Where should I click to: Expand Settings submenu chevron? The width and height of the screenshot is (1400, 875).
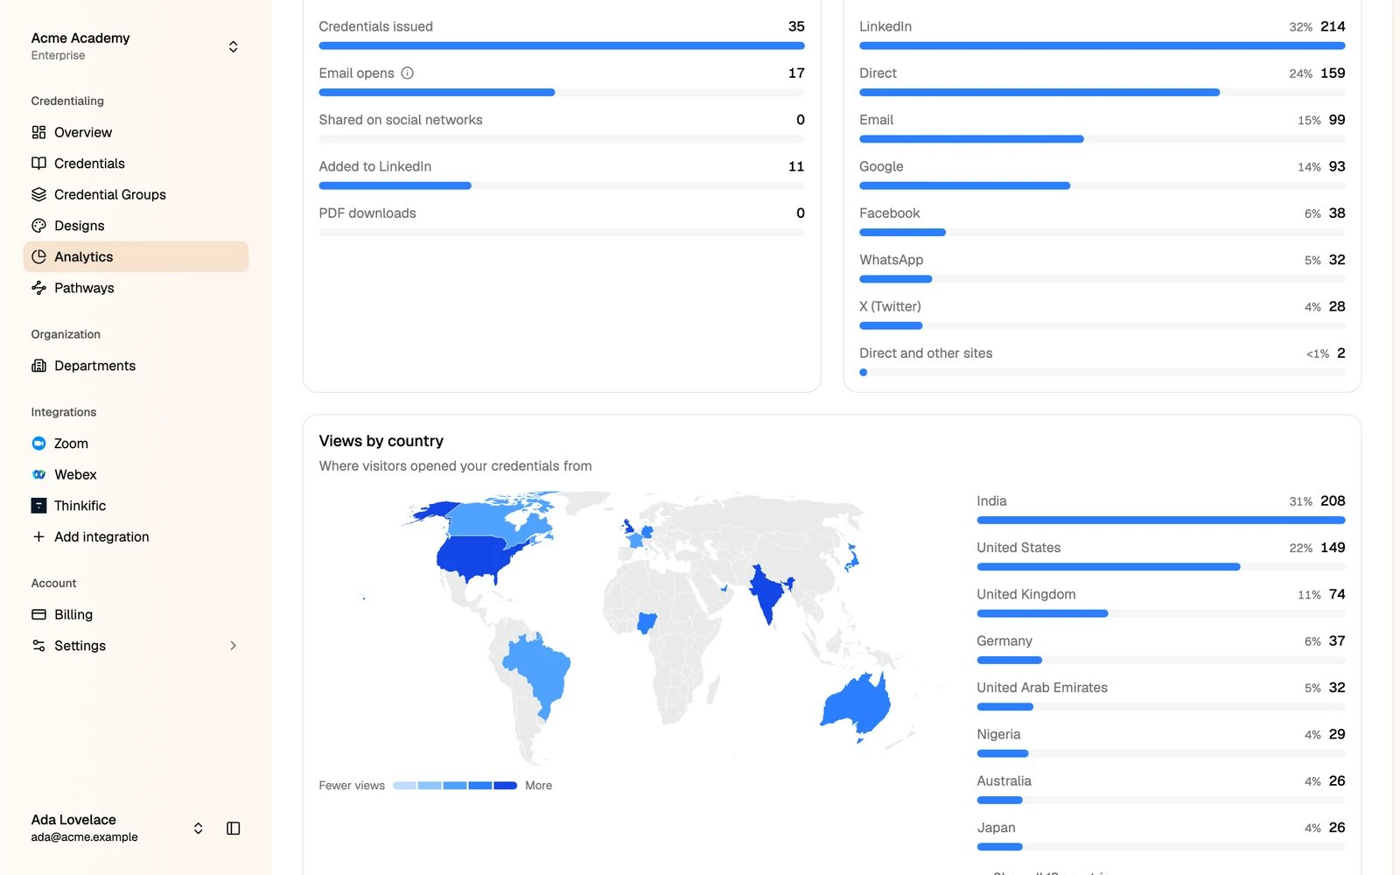pos(233,646)
